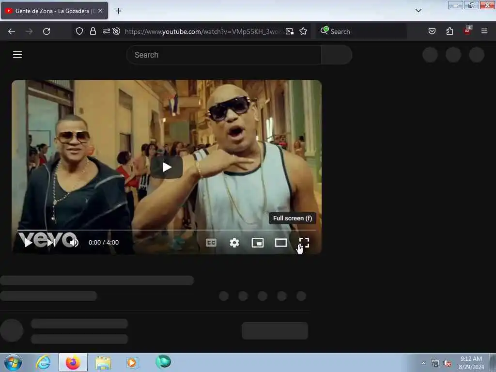The image size is (496, 372).
Task: Save page to Pocket icon
Action: coord(432,31)
